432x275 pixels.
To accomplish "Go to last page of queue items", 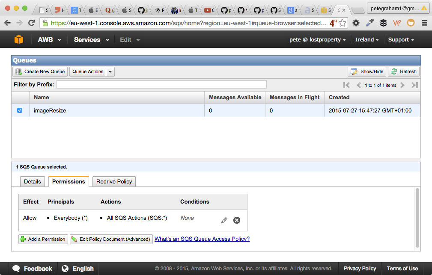I will click(x=414, y=85).
